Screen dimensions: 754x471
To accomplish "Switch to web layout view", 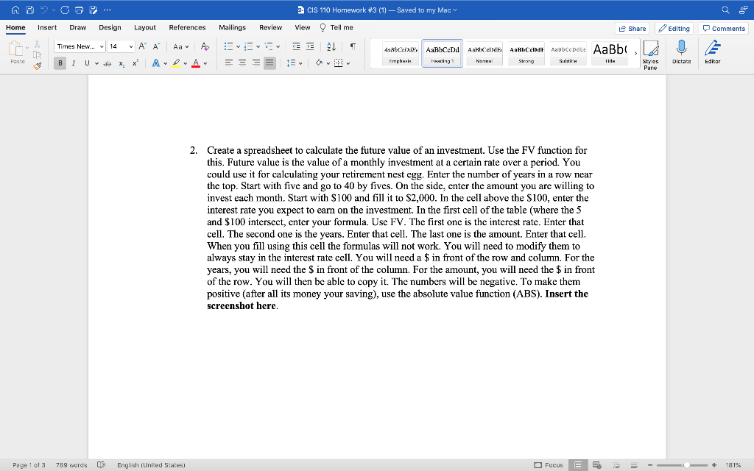I will [596, 465].
